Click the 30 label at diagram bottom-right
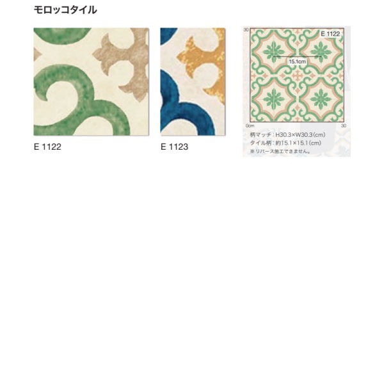 tap(344, 125)
